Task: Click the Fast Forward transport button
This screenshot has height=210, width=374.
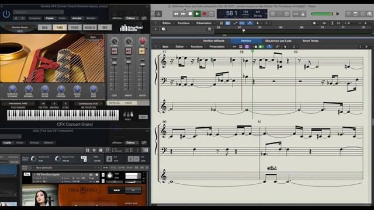Action: [183, 14]
